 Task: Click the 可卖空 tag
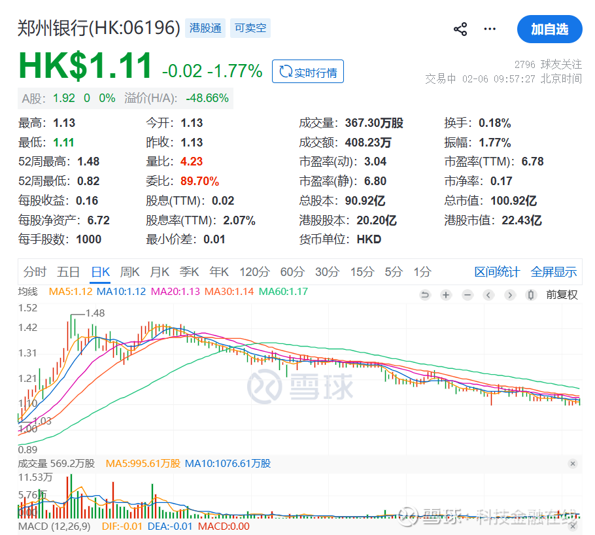pos(250,28)
